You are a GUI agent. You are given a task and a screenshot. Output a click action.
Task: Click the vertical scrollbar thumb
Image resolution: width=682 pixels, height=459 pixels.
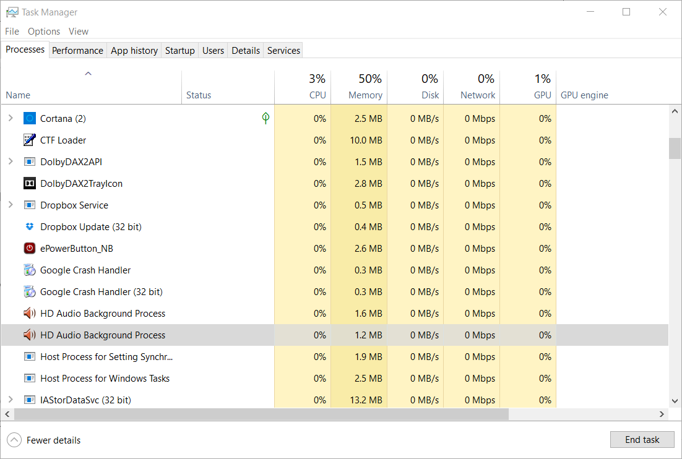pyautogui.click(x=675, y=148)
